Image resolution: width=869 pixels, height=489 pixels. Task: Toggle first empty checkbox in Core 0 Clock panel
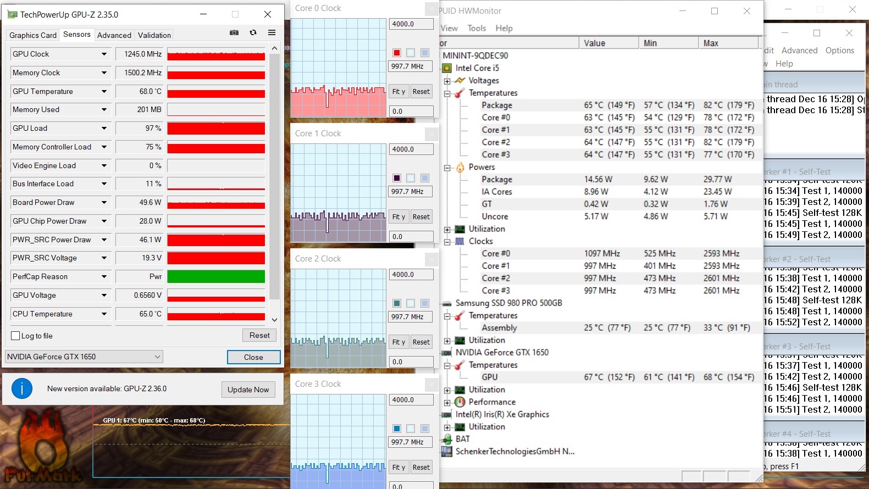point(411,53)
